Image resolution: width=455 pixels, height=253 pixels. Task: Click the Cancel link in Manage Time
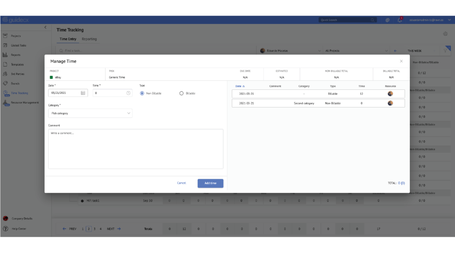click(182, 183)
